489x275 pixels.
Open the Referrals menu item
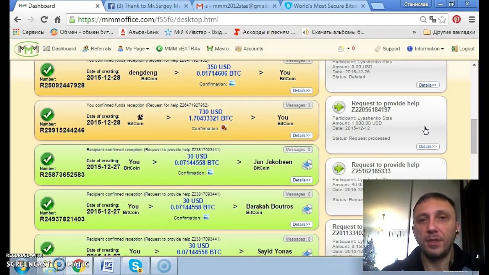[97, 49]
